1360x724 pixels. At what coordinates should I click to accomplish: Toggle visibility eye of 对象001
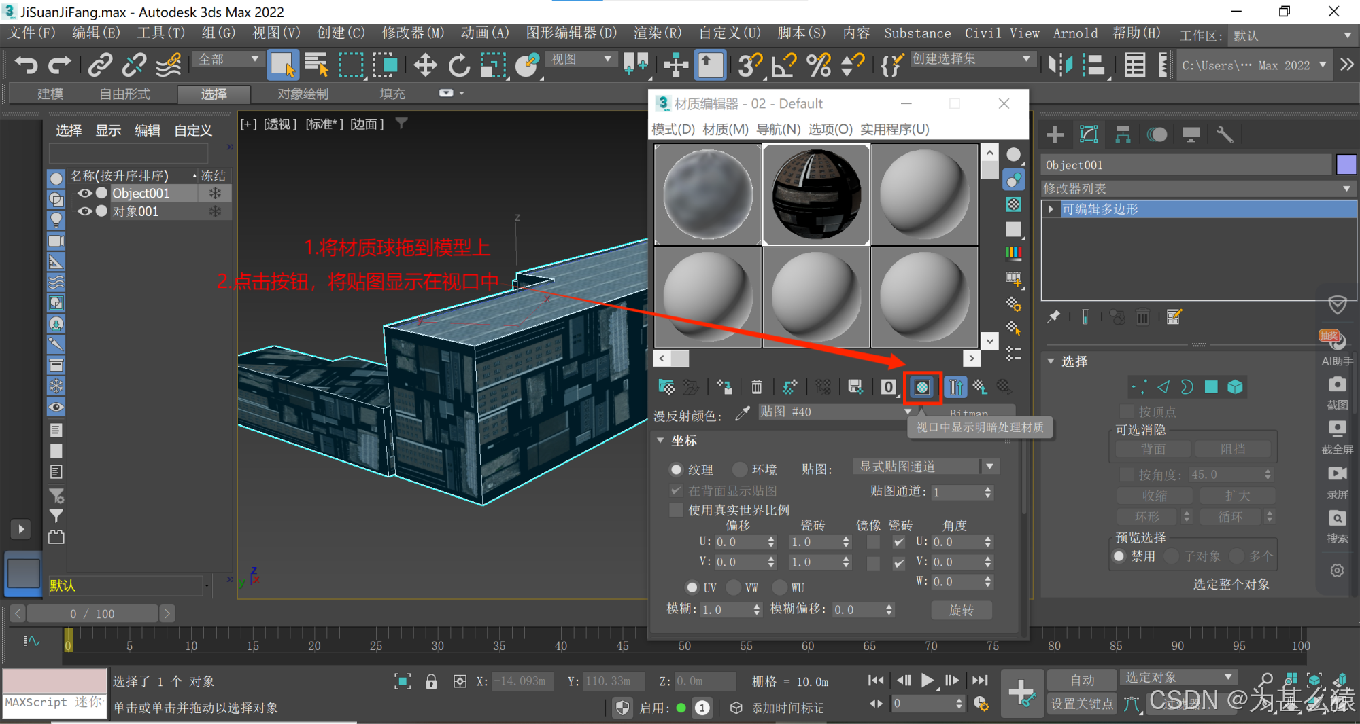click(84, 211)
